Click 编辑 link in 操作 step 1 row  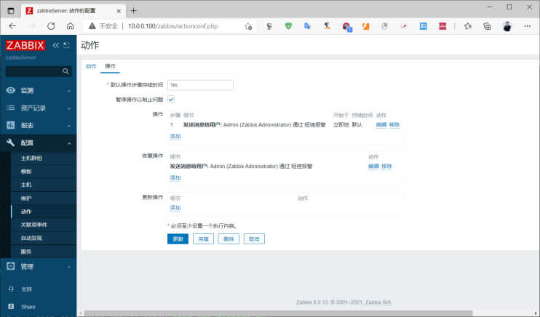(x=381, y=125)
